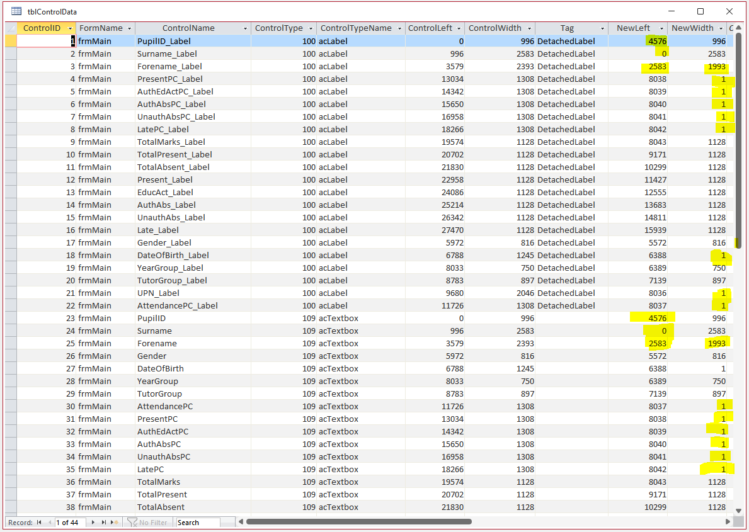Go to first record navigation button
The width and height of the screenshot is (749, 532).
[39, 523]
